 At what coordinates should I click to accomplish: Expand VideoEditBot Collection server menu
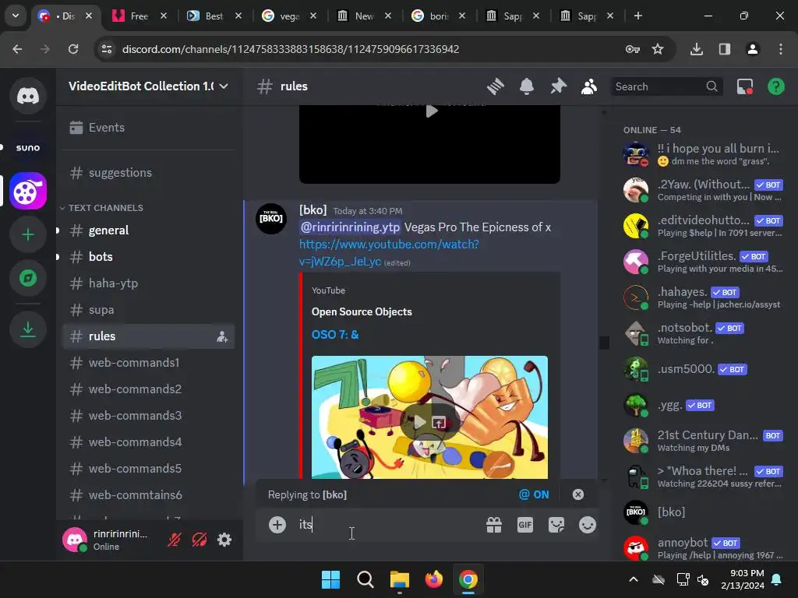(x=148, y=86)
